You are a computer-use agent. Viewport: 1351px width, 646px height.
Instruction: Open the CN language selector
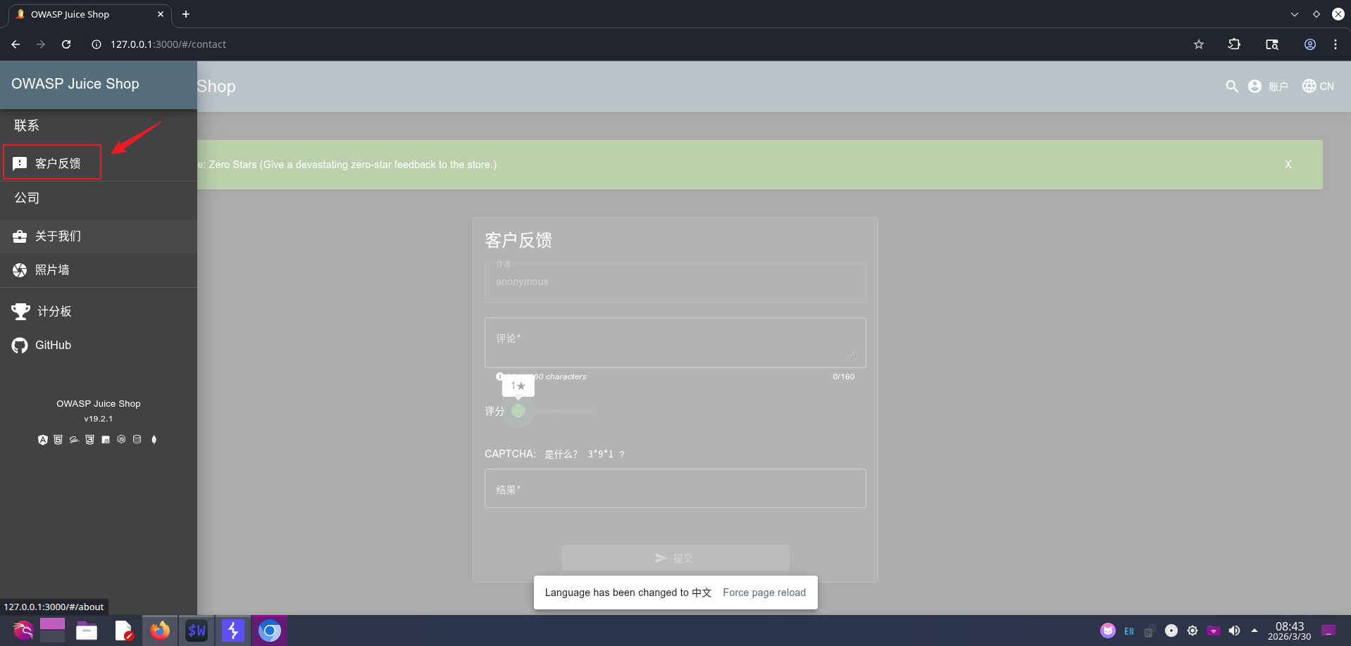[1319, 86]
